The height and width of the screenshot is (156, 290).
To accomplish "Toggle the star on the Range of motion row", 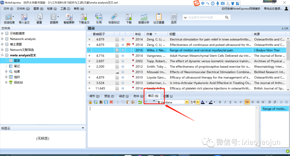I will point(123,50).
